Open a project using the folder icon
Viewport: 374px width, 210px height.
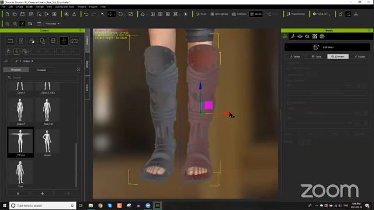click(x=15, y=14)
